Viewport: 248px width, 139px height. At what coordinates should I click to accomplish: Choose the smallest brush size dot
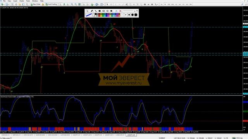click(x=122, y=15)
